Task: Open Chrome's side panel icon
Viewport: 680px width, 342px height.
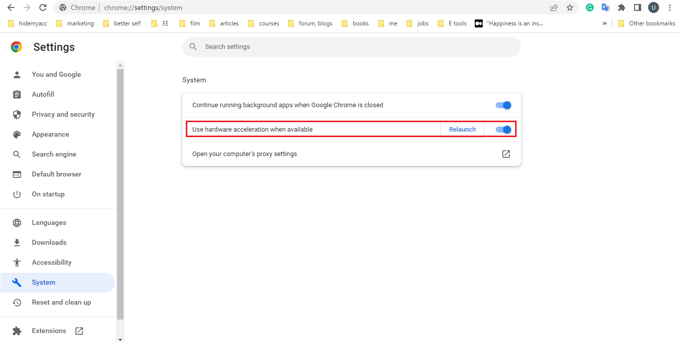Action: point(638,7)
